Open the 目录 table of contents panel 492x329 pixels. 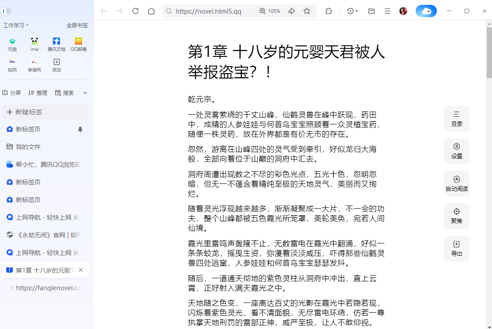tap(457, 119)
